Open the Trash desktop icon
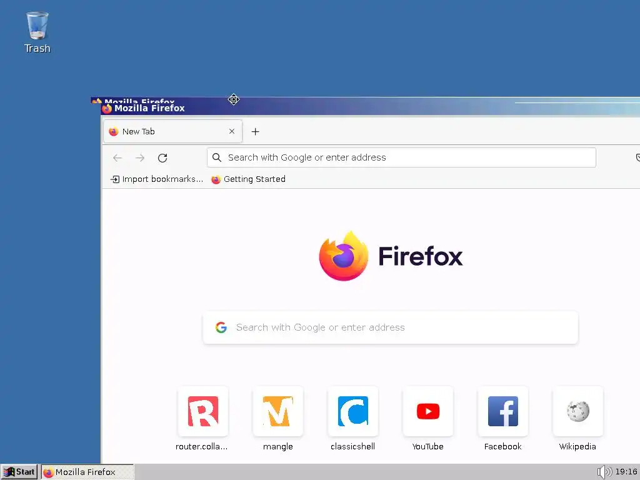 pos(37,32)
